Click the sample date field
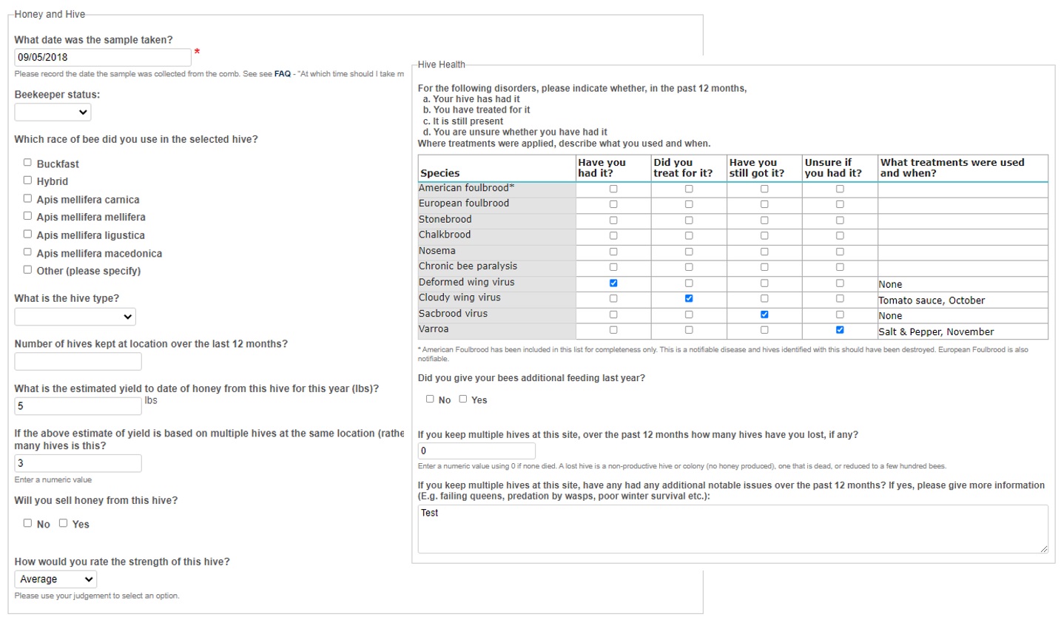 [103, 57]
